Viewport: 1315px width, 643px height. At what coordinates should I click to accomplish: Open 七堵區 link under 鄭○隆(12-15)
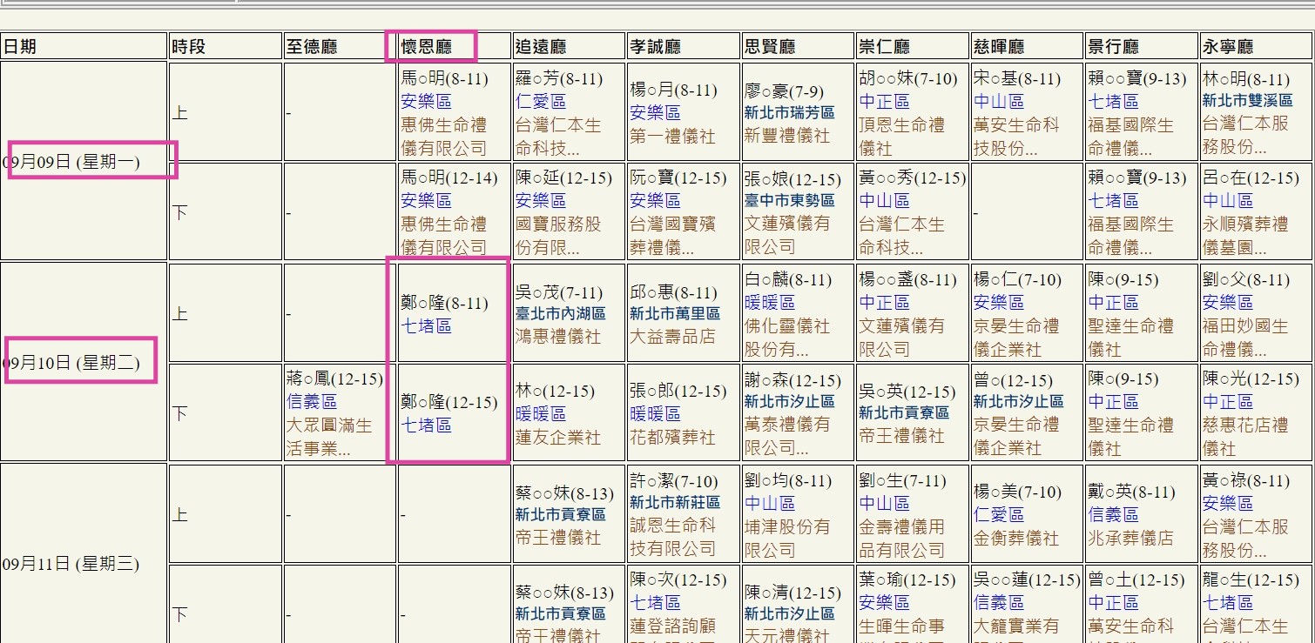(x=426, y=425)
